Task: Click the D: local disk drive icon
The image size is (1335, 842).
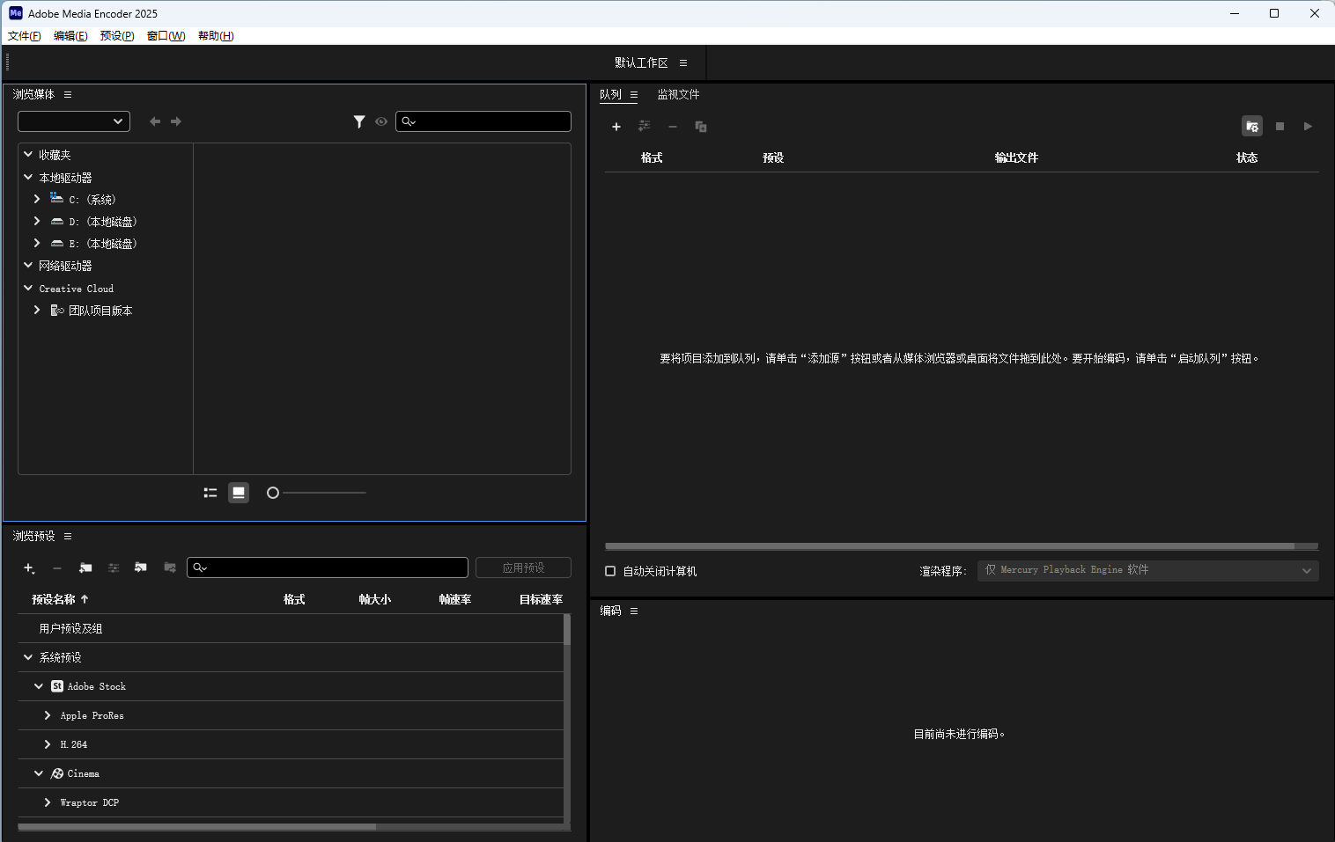Action: click(x=57, y=222)
